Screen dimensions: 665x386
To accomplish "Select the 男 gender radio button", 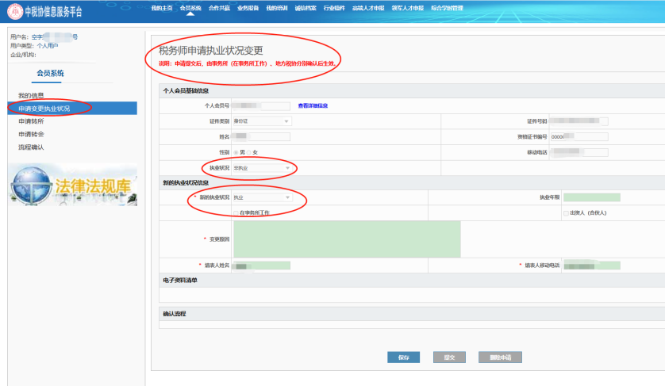I will (x=236, y=152).
